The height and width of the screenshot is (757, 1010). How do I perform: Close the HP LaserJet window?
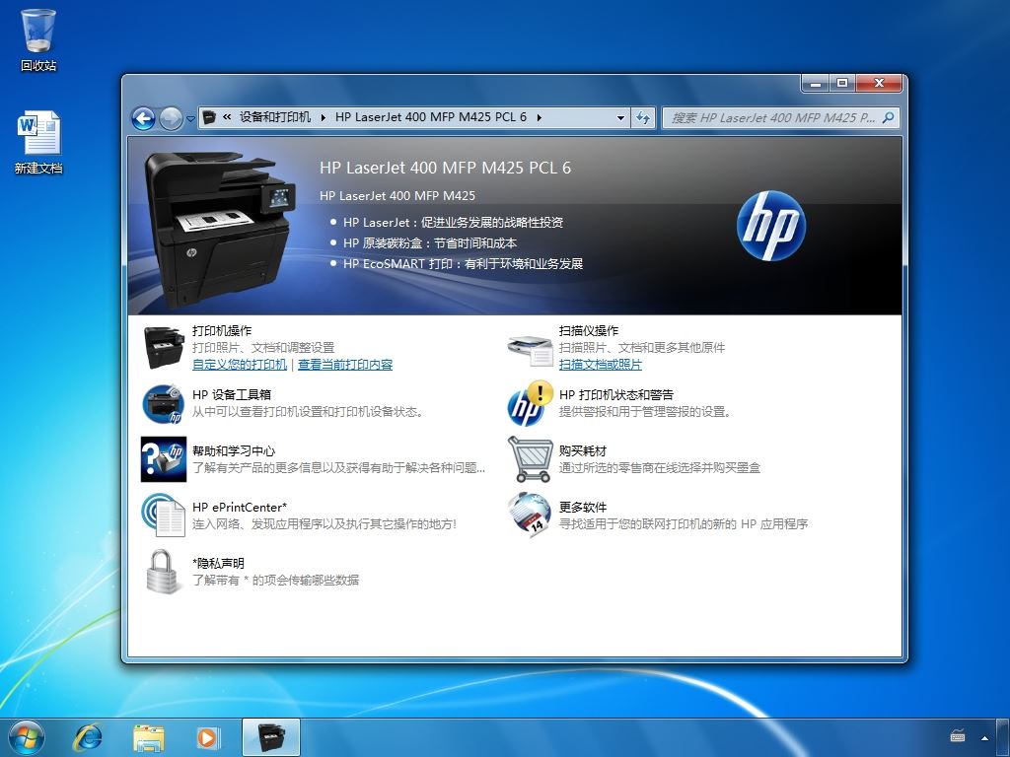[x=879, y=83]
